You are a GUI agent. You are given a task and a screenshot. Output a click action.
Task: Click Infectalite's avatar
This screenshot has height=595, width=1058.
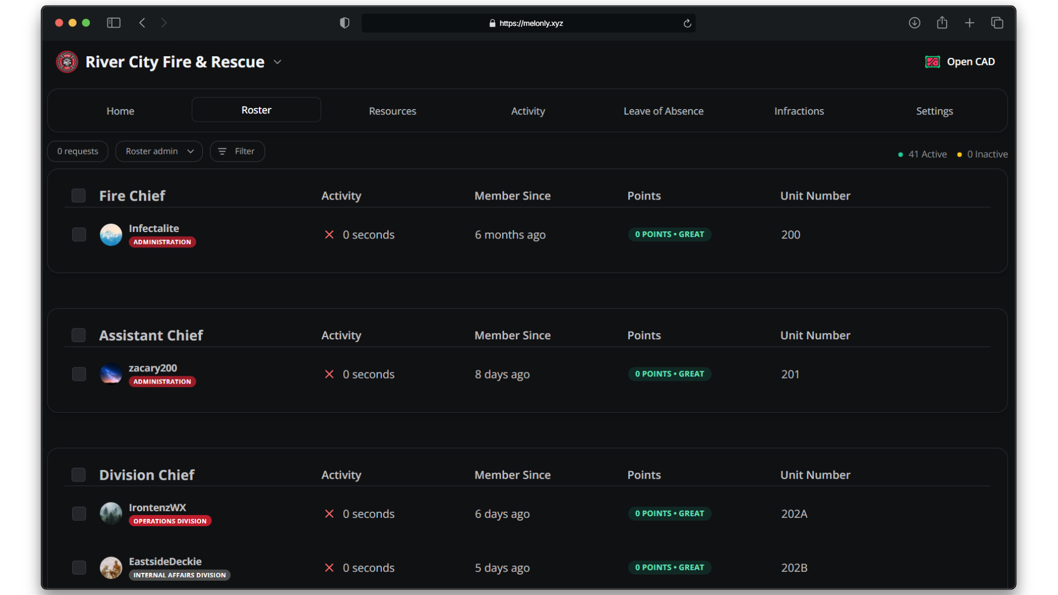111,235
